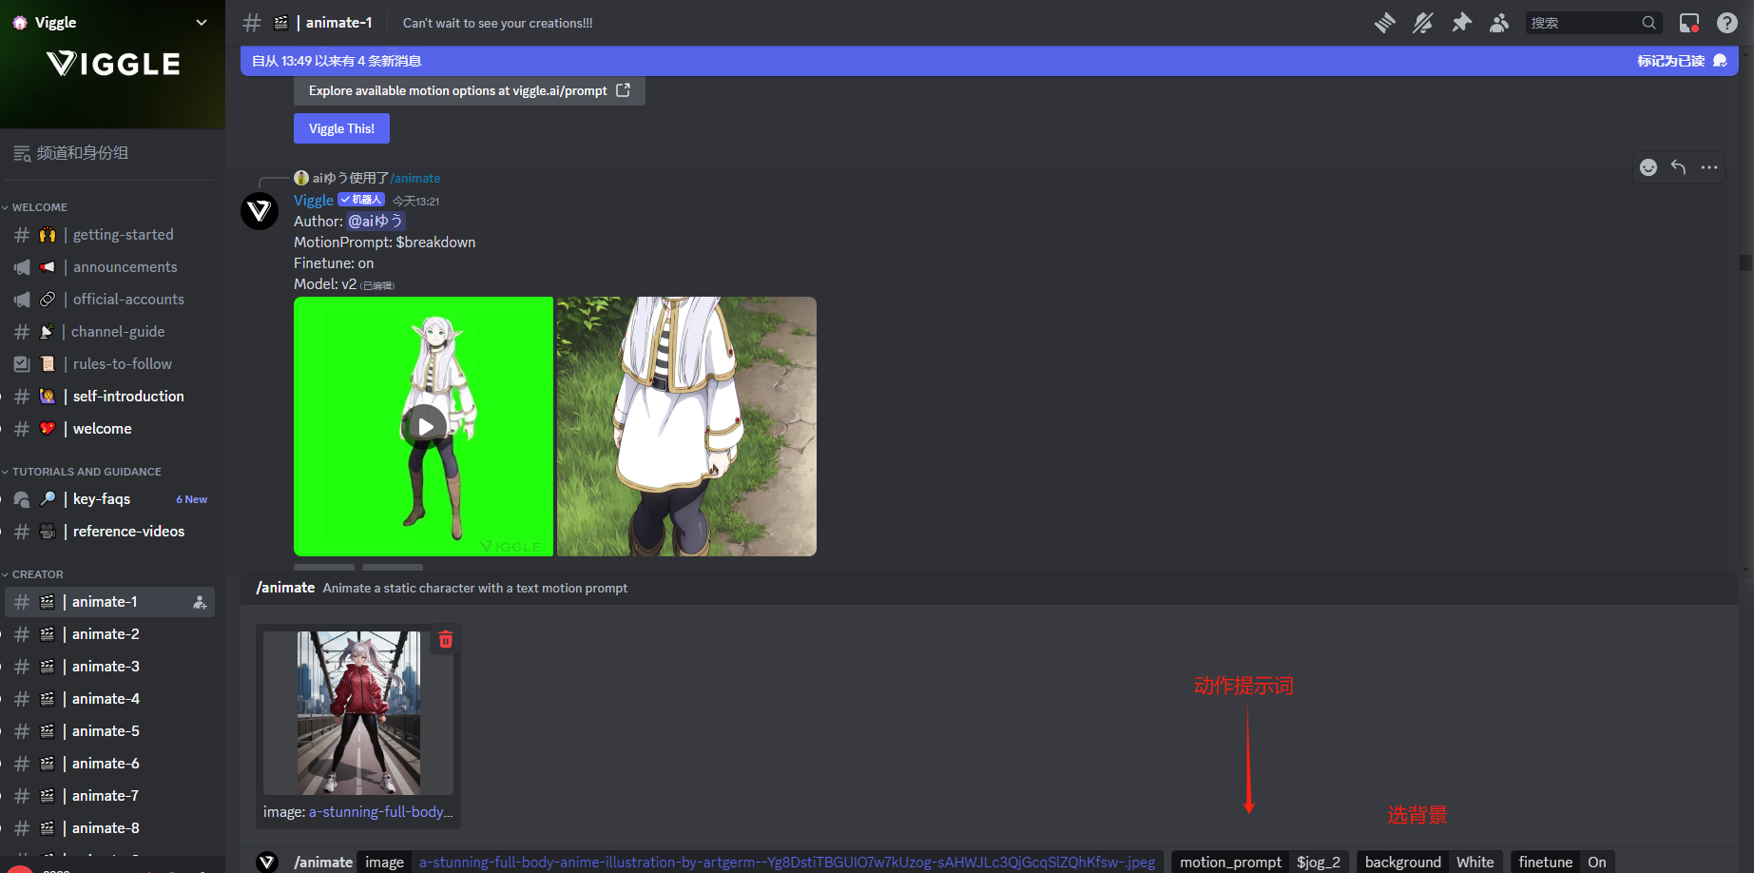
Task: Play the green screen video
Action: pyautogui.click(x=424, y=426)
